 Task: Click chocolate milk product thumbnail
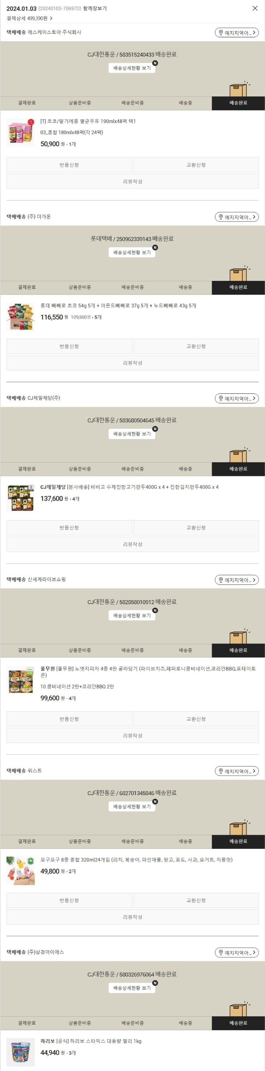[21, 133]
